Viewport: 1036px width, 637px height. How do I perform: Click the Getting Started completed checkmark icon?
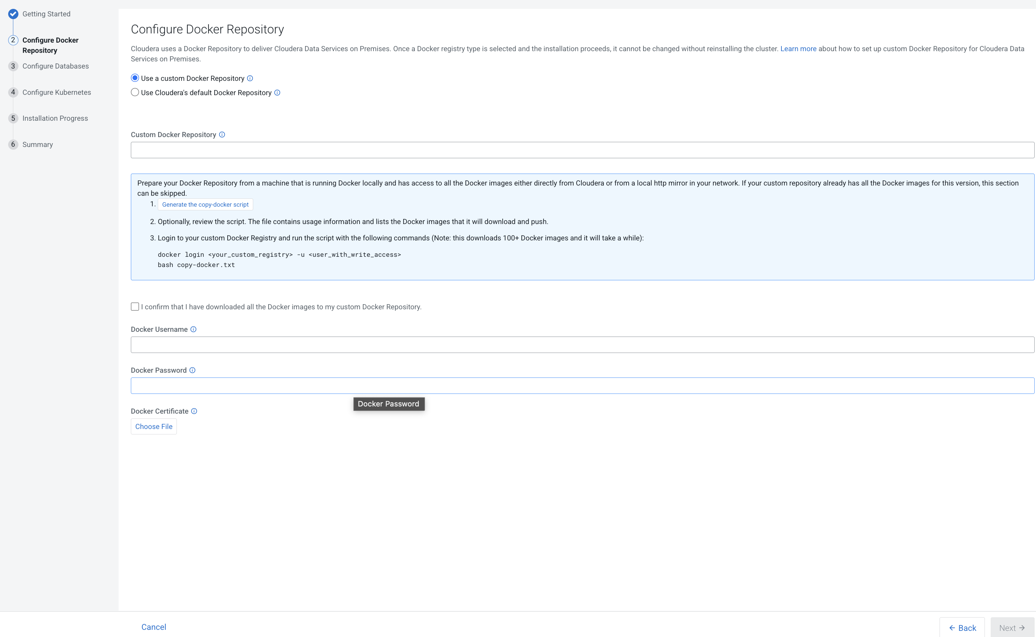click(13, 14)
